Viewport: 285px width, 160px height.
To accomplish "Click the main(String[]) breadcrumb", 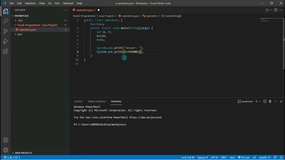I will coord(173,16).
